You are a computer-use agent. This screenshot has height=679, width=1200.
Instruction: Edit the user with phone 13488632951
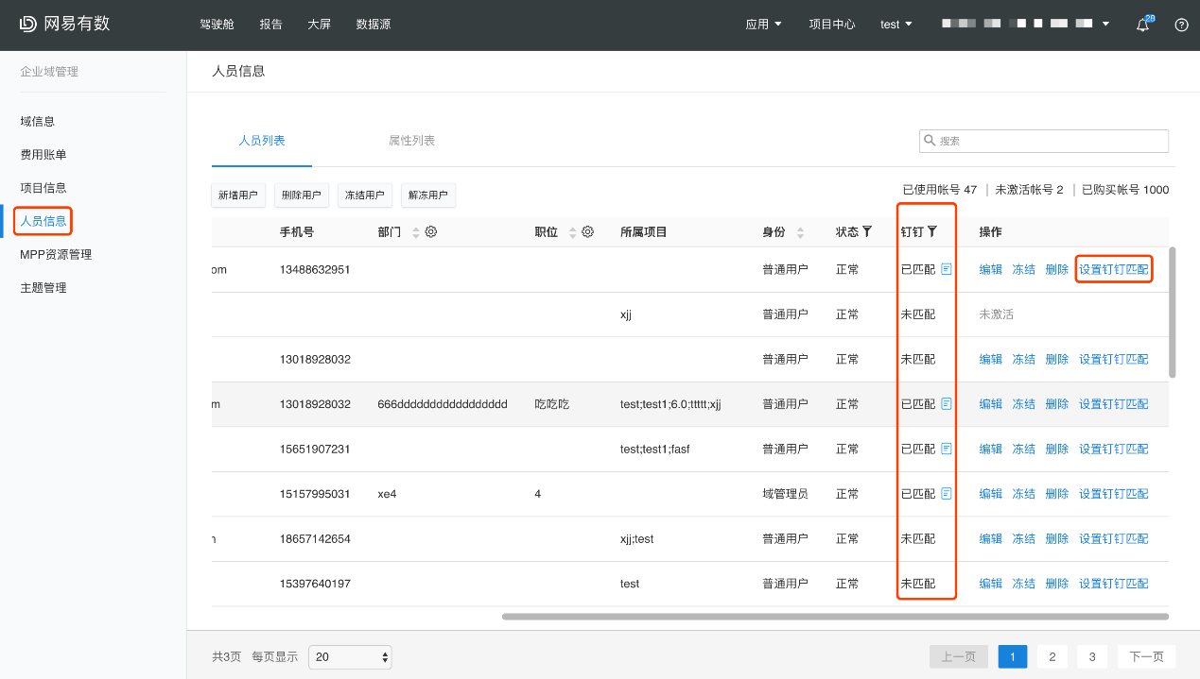(990, 269)
